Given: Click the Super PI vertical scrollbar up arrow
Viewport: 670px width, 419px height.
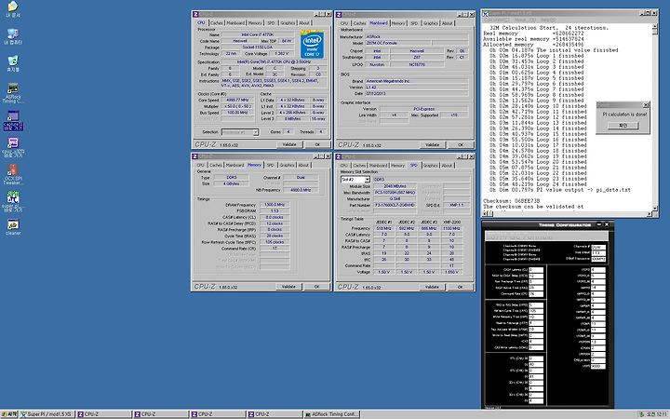Looking at the screenshot, I should (x=654, y=27).
